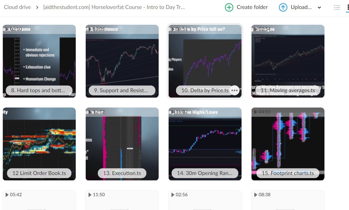Viewport: 349px width, 210px height.
Task: Click the Create folder button
Action: (246, 7)
